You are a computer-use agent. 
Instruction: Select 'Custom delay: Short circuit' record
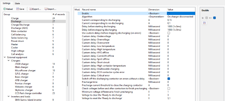coord(96,62)
